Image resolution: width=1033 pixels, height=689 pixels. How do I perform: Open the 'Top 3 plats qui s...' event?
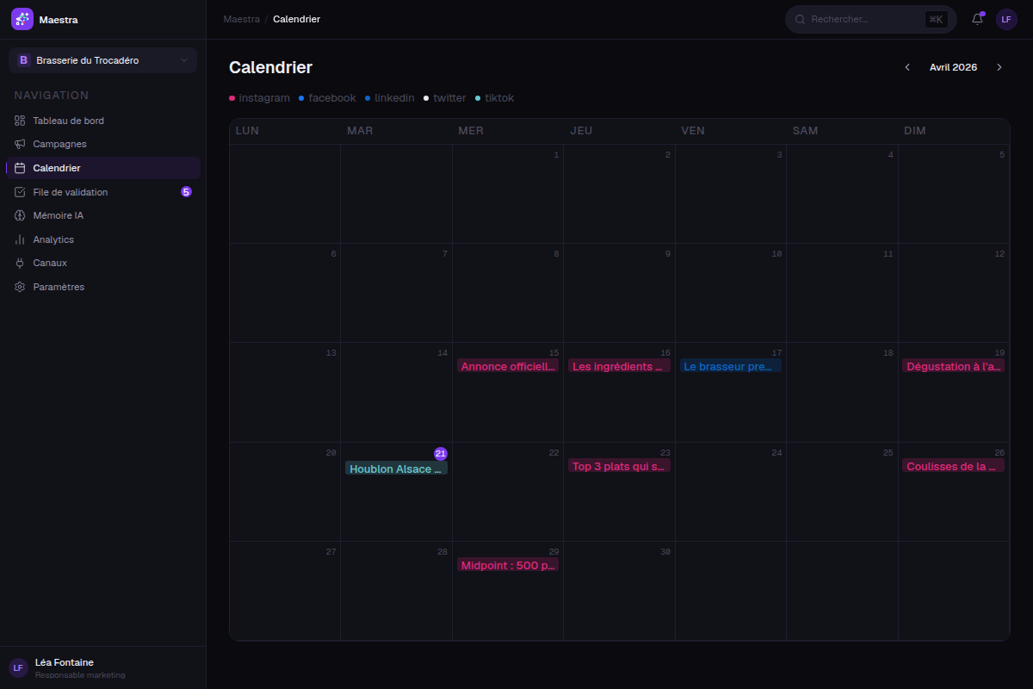(x=619, y=466)
